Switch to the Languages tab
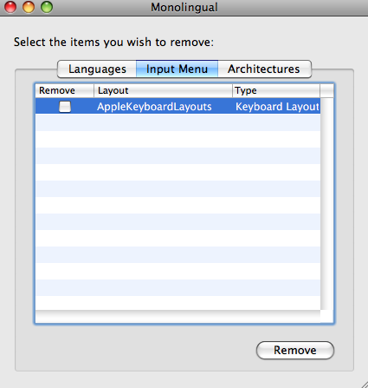The width and height of the screenshot is (368, 388). tap(97, 69)
